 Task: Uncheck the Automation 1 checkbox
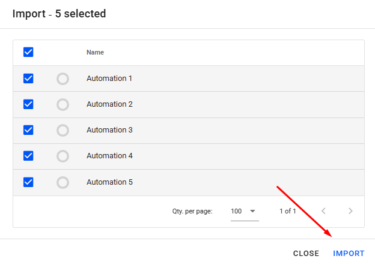click(x=28, y=79)
